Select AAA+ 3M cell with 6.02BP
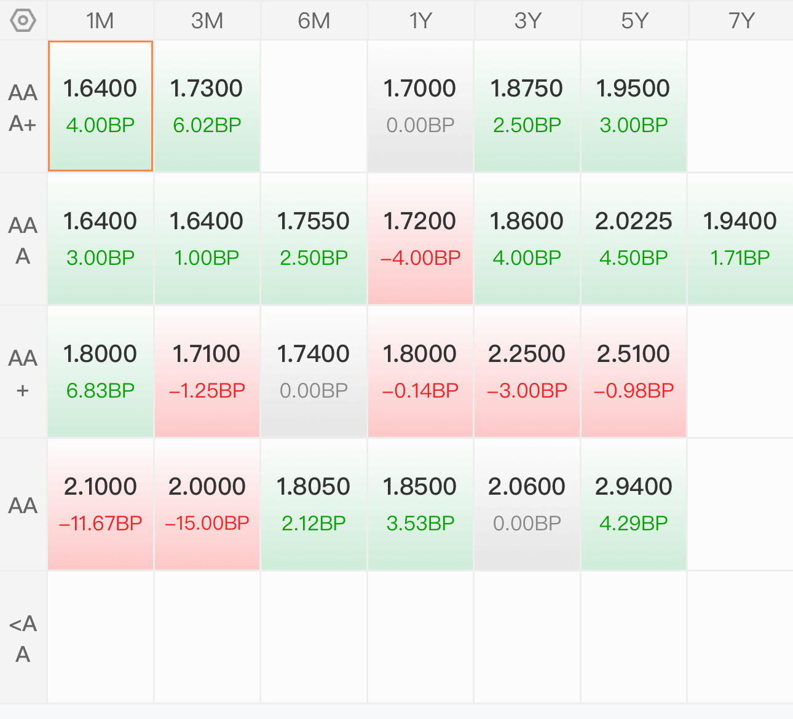793x719 pixels. [207, 106]
